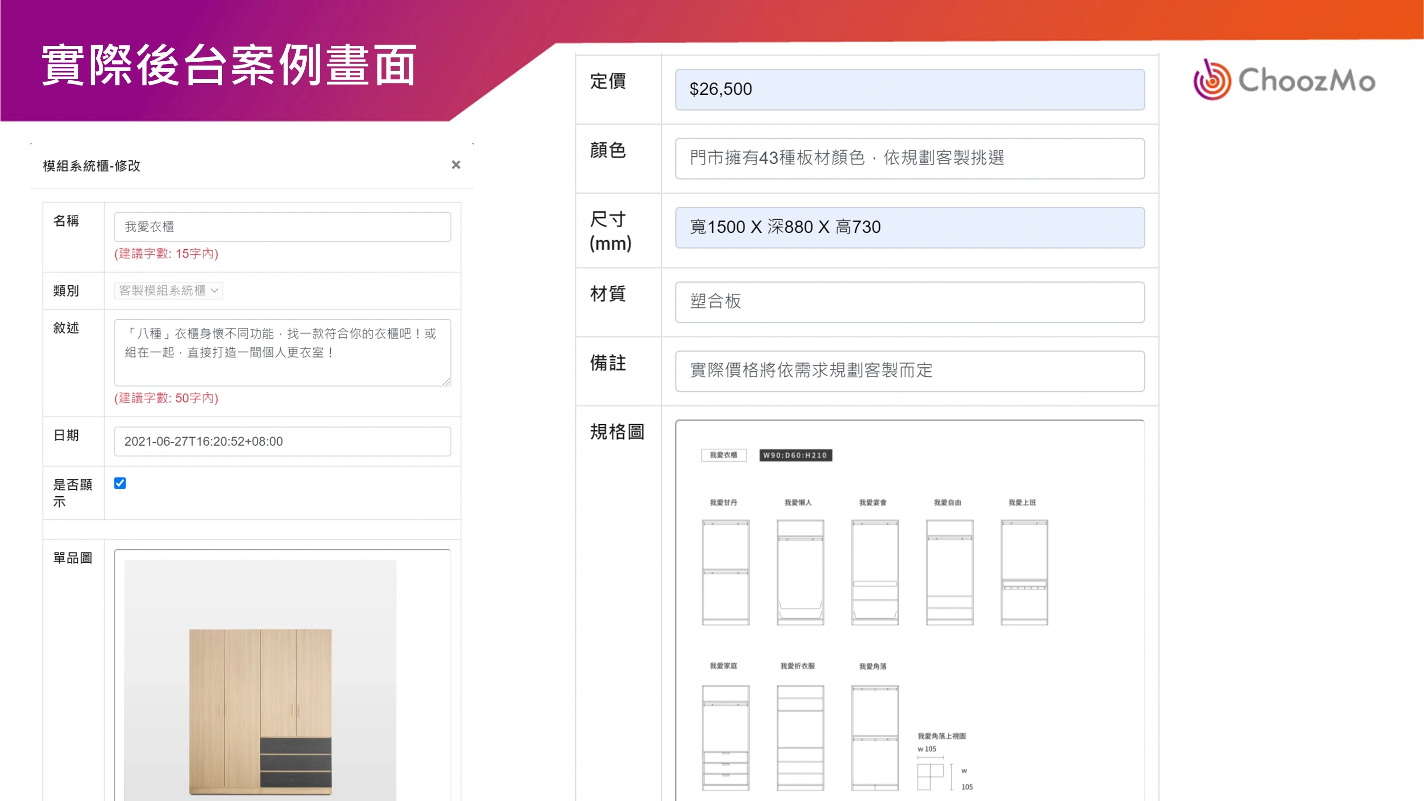Click the 材質 field with 塑合板
The width and height of the screenshot is (1424, 801).
point(909,302)
